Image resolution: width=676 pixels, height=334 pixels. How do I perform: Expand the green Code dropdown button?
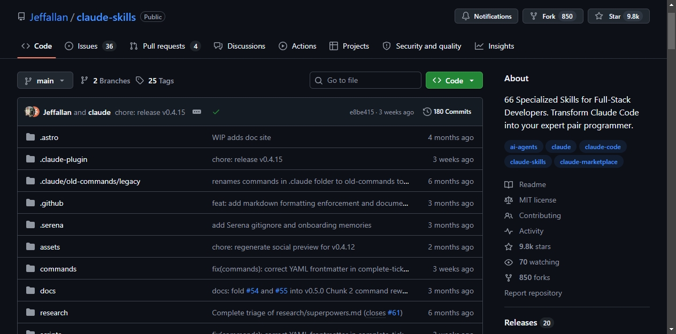[454, 80]
